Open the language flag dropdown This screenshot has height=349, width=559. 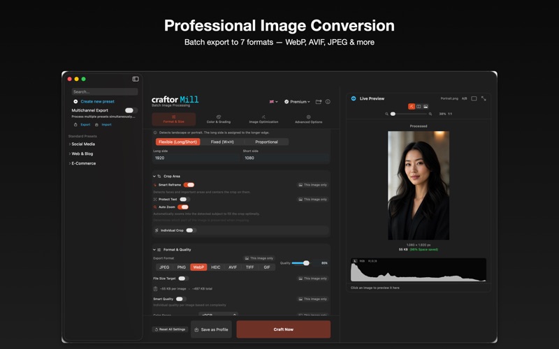(x=273, y=102)
